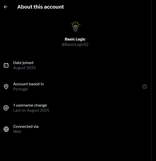
Task: Select the Last on August 2025 text
Action: [31, 110]
